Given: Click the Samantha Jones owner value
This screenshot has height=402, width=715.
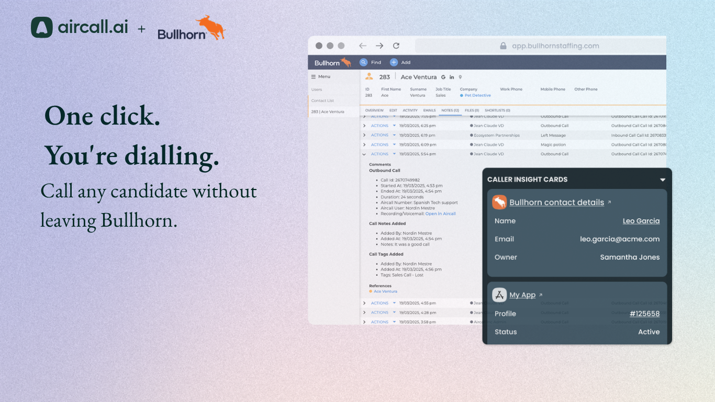Looking at the screenshot, I should pyautogui.click(x=630, y=257).
